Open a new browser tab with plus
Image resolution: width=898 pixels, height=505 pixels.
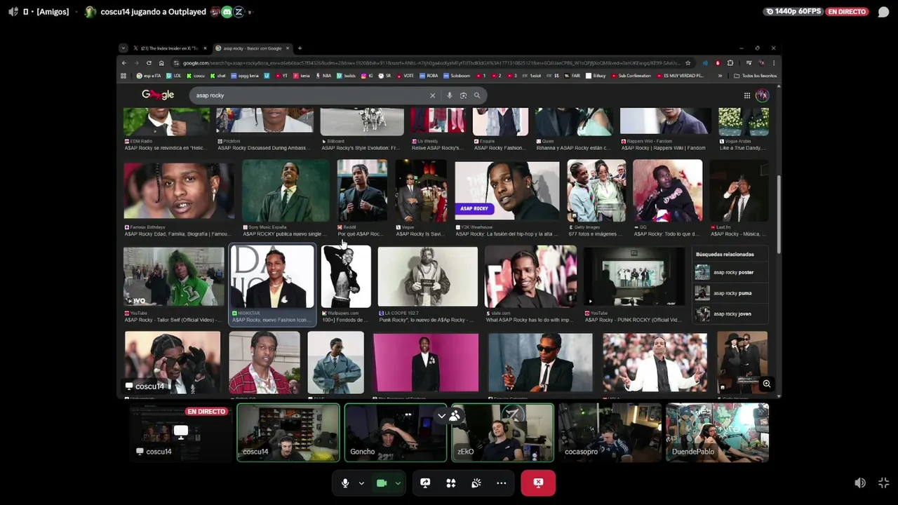click(300, 48)
